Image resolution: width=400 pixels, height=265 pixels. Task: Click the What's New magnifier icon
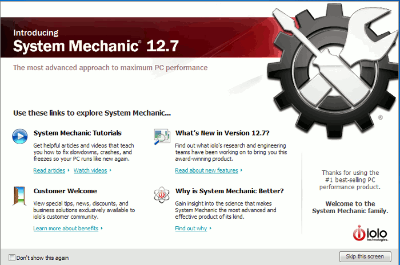162,137
